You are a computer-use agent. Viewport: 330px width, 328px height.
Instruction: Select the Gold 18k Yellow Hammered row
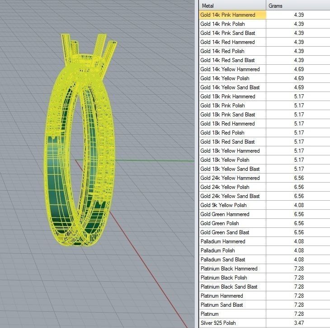[x=264, y=151]
